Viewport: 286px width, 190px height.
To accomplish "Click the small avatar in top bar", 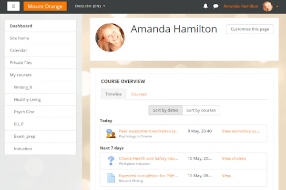I will click(x=267, y=6).
